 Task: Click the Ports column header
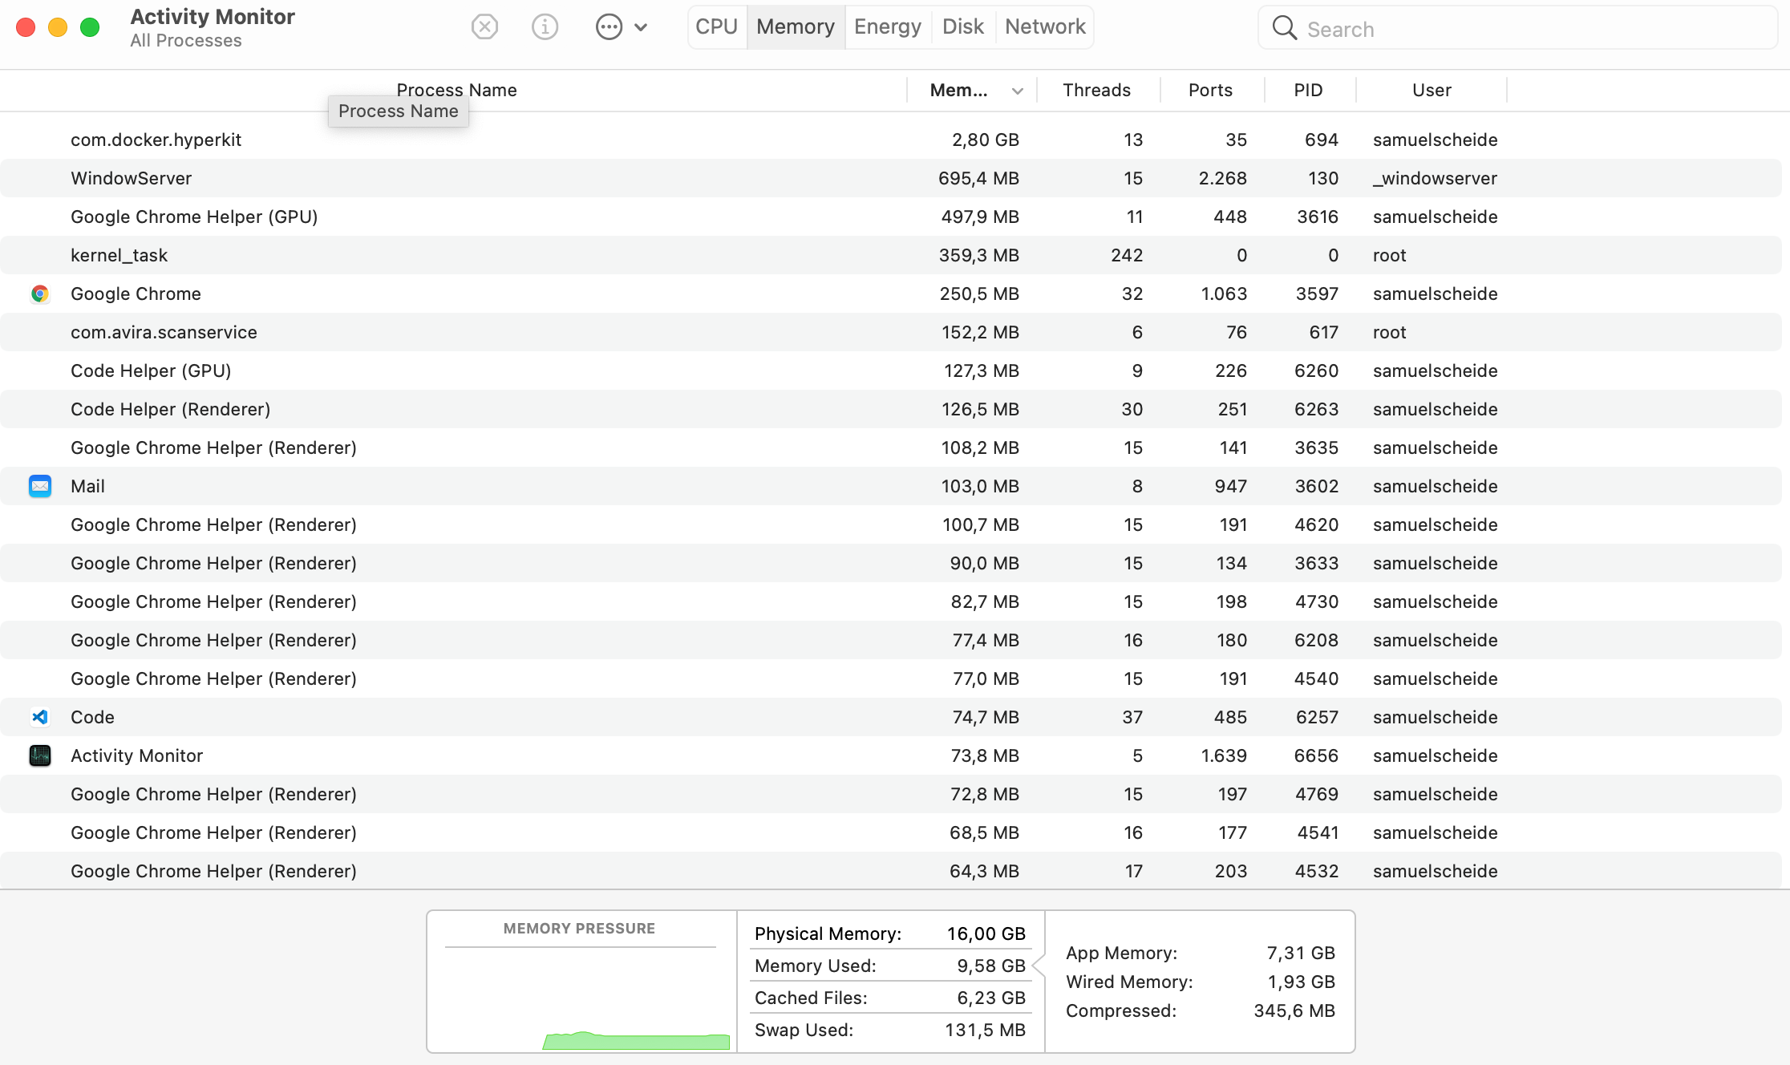1211,89
